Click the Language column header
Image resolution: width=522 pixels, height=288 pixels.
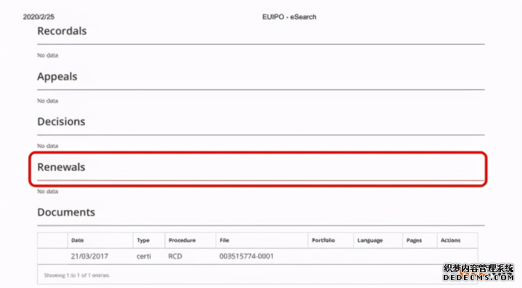370,240
